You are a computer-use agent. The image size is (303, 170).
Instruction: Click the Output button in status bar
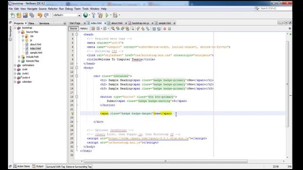(x=38, y=166)
